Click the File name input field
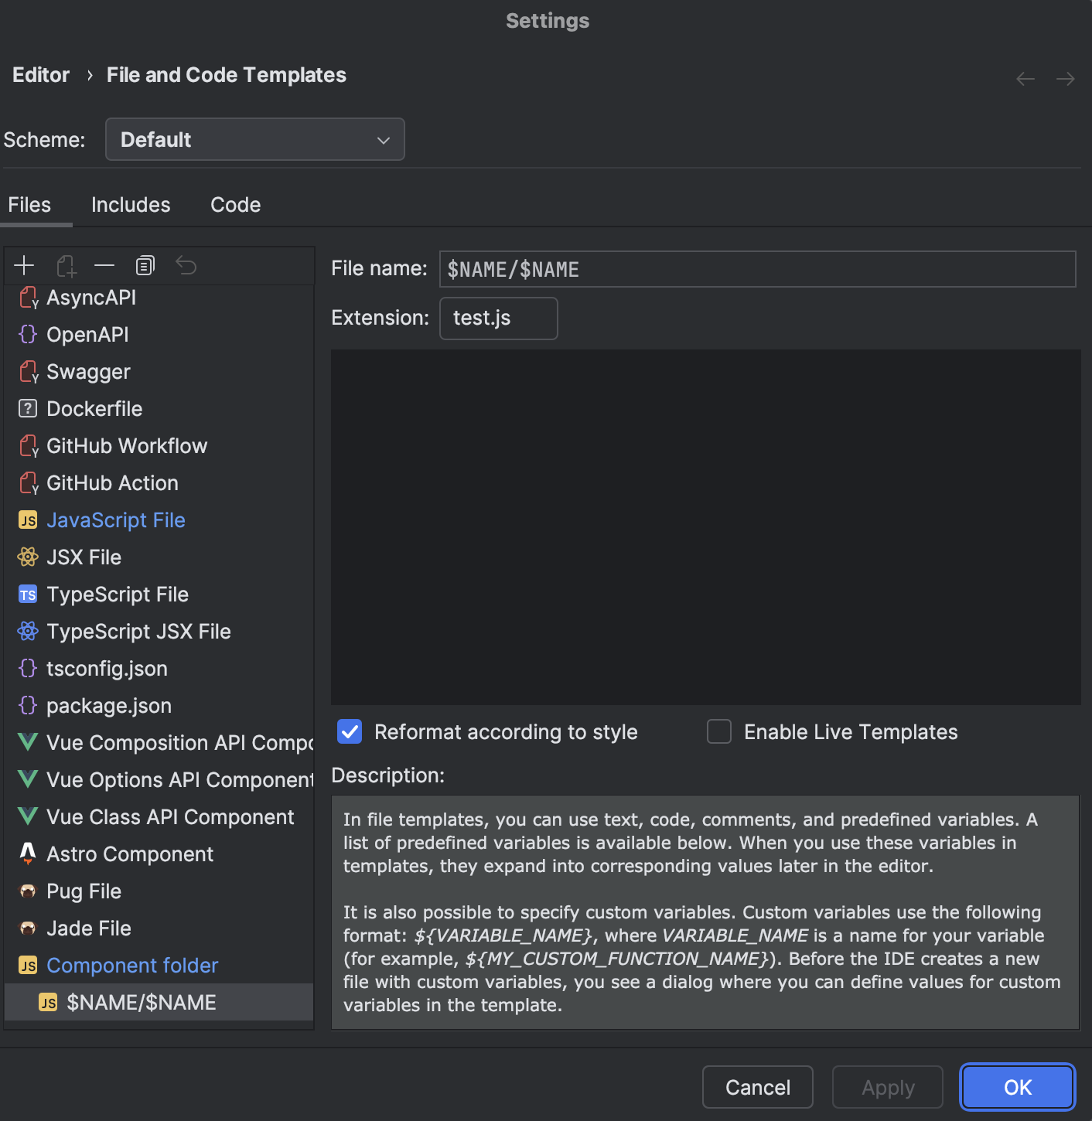 tap(758, 269)
